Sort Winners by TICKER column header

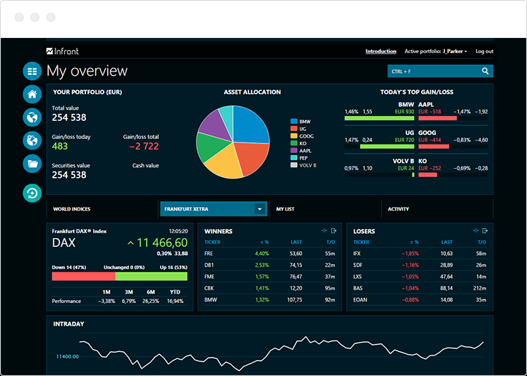212,242
